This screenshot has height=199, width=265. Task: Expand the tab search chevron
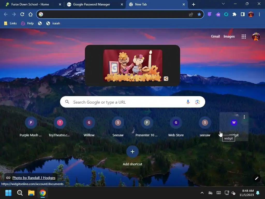[x=223, y=4]
